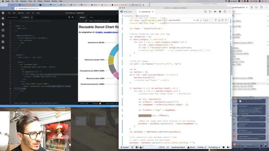Image resolution: width=269 pixels, height=151 pixels.
Task: Open errors and warnings count in status bar
Action: click(140, 147)
